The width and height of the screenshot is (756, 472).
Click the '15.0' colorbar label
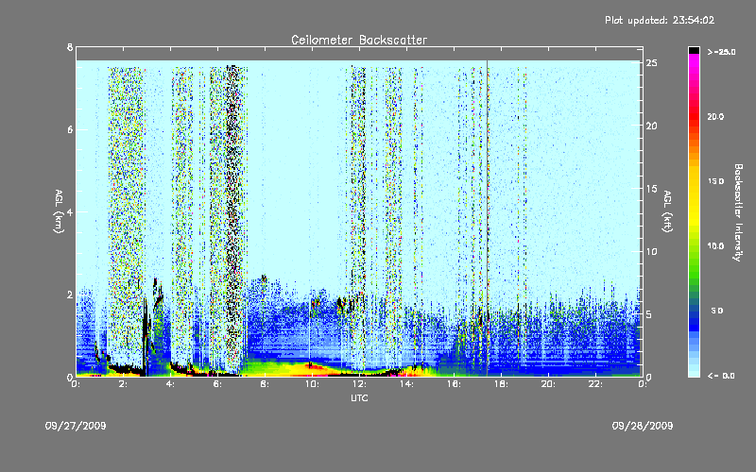(715, 181)
